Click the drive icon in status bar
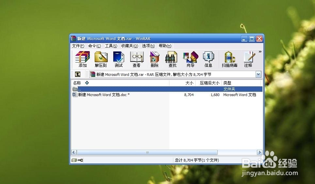315x184 pixels. tap(74, 160)
